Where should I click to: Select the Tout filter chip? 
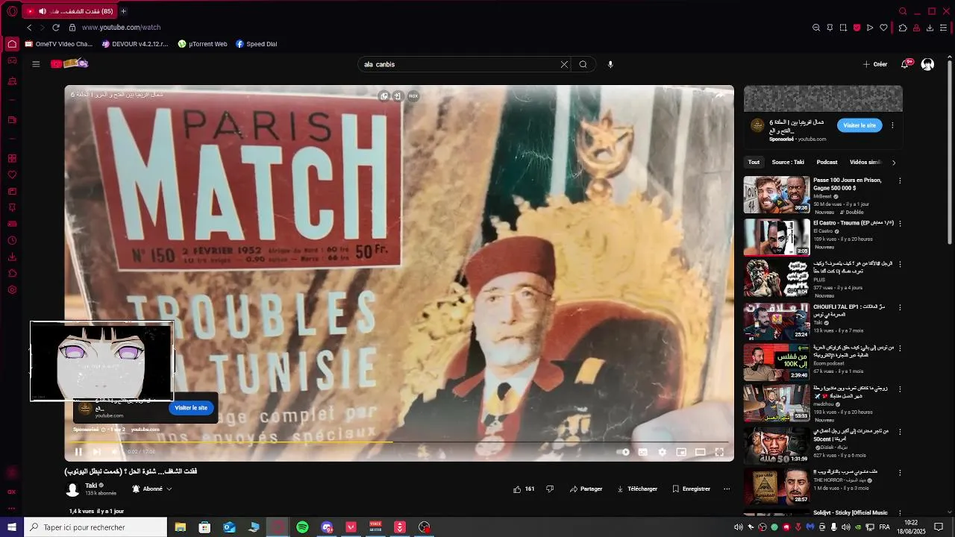(754, 162)
